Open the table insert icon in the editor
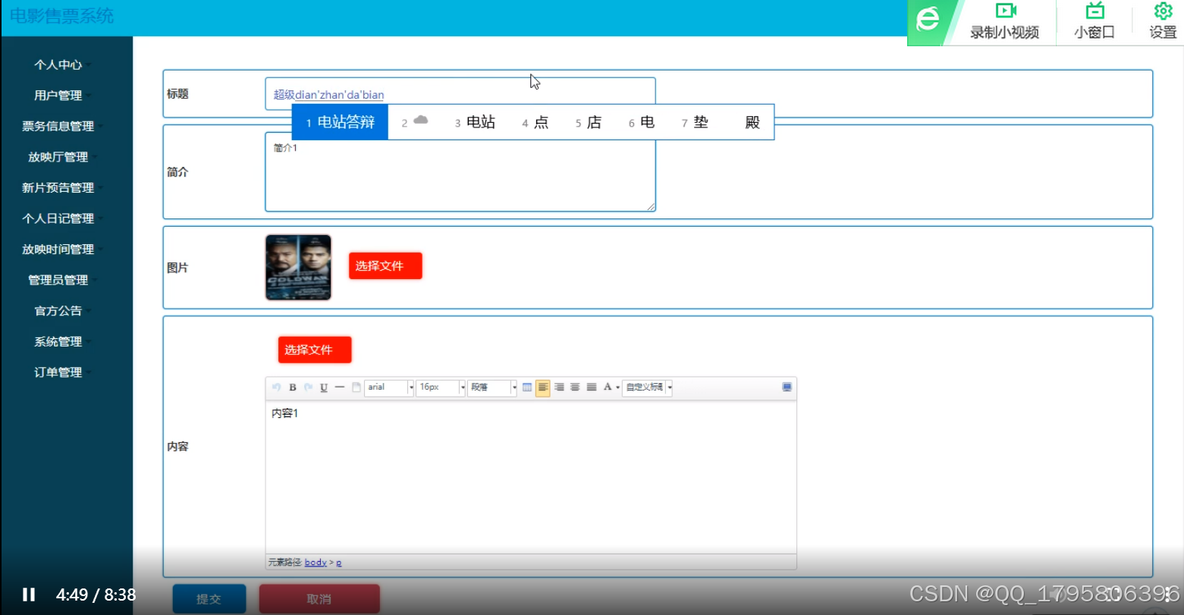This screenshot has height=615, width=1184. coord(527,388)
